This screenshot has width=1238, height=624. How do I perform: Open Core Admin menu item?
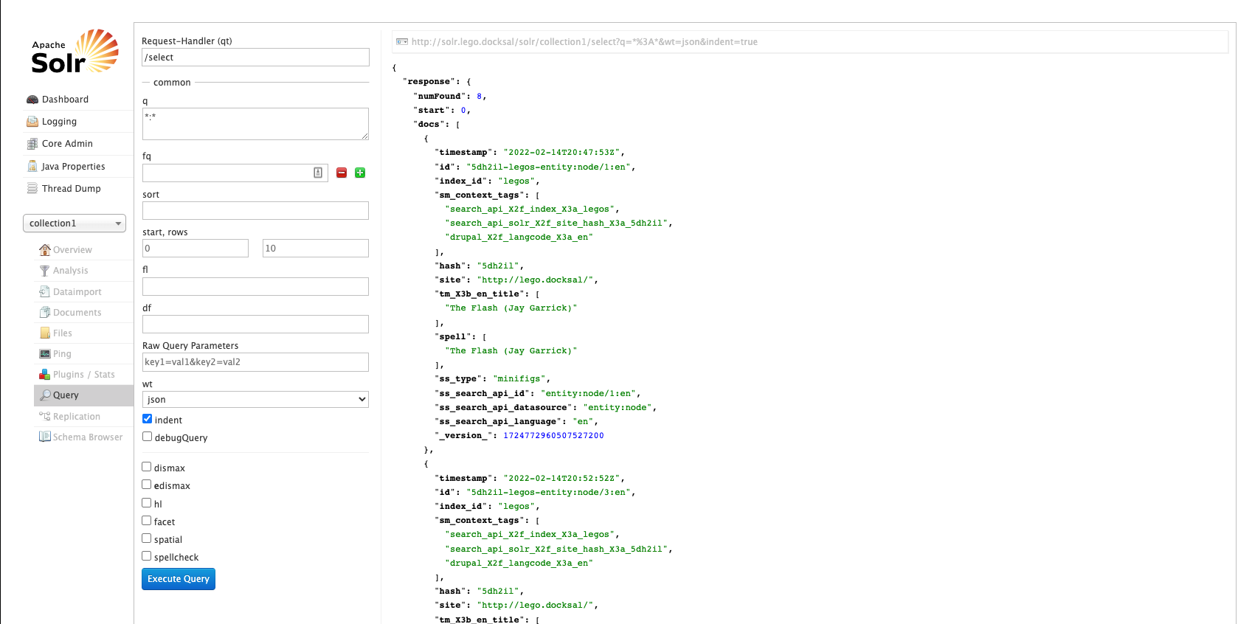click(x=67, y=144)
